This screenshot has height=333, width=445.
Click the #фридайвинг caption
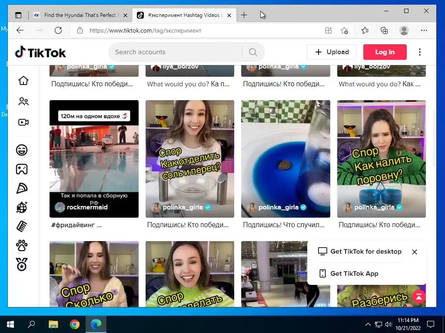(x=76, y=225)
